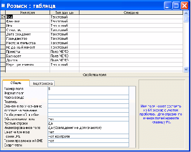Switch to the Подстановка tab

(42, 84)
